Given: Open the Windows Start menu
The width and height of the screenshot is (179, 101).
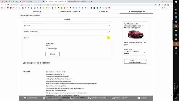Looking at the screenshot, I should (176, 2).
